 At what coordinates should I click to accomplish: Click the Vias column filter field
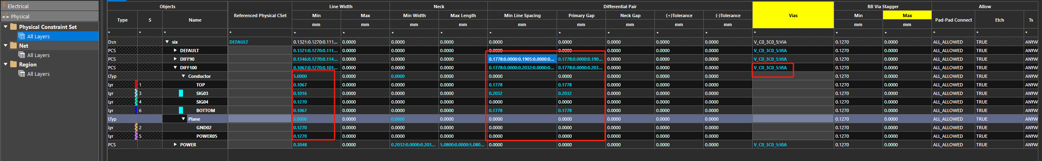pos(793,33)
